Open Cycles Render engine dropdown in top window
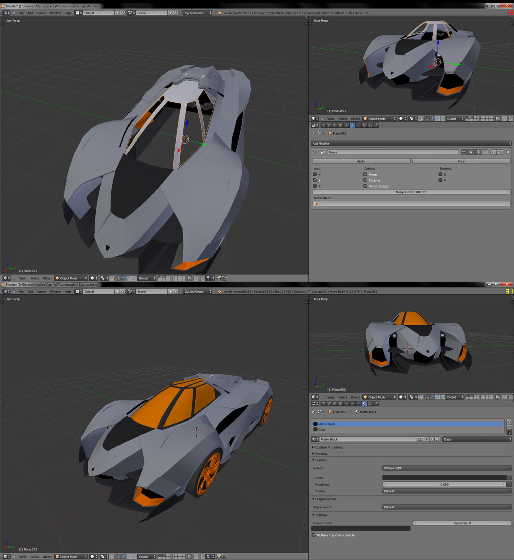Screen dimensions: 514x560 pyautogui.click(x=198, y=13)
